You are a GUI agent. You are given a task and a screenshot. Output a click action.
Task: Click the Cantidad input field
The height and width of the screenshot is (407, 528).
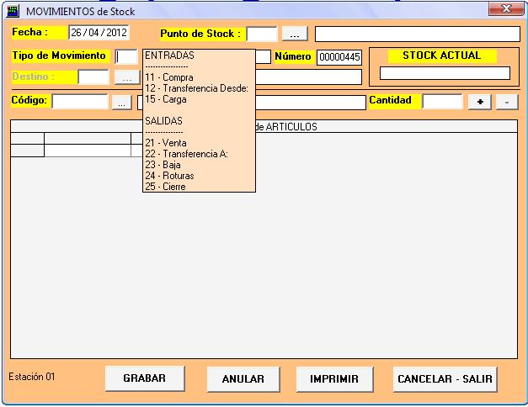point(442,102)
